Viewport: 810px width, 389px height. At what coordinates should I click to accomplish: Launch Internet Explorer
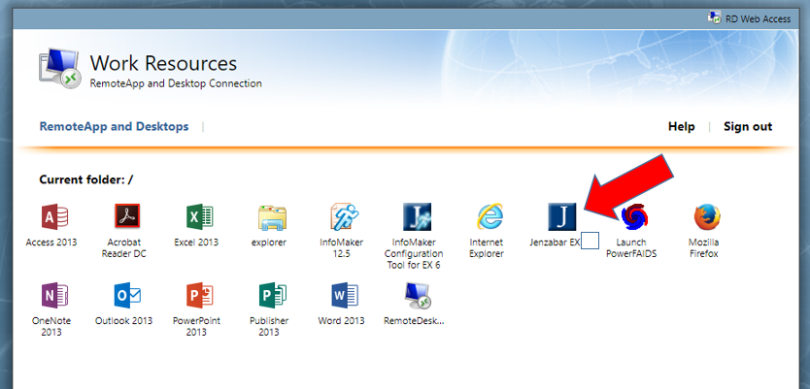click(x=489, y=216)
